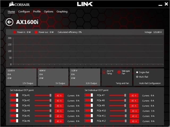This screenshot has height=127, width=170.
Task: Click the Voltage 121.00 V reading
Action: tap(153, 32)
